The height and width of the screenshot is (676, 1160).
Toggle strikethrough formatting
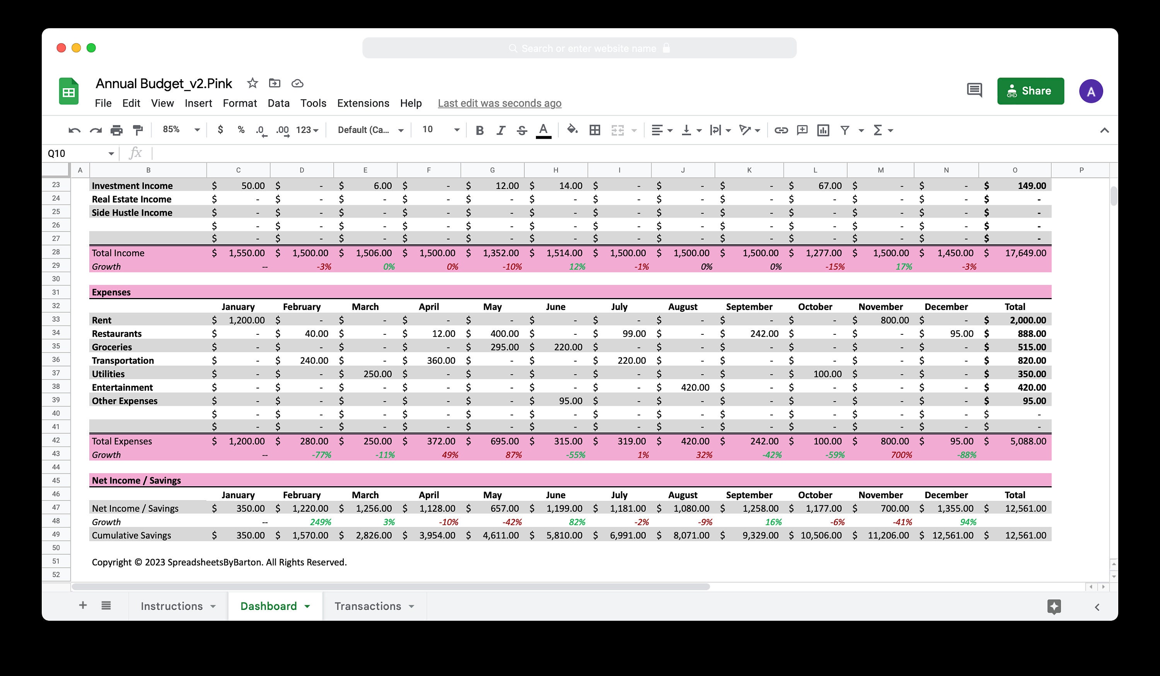(x=522, y=130)
